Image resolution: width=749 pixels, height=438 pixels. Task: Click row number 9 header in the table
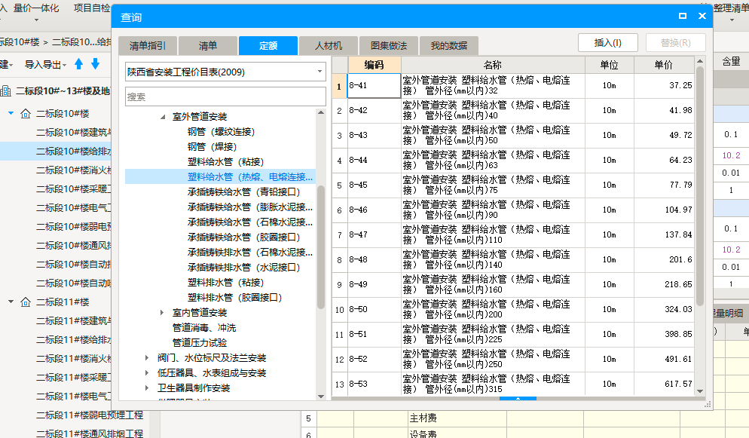340,285
